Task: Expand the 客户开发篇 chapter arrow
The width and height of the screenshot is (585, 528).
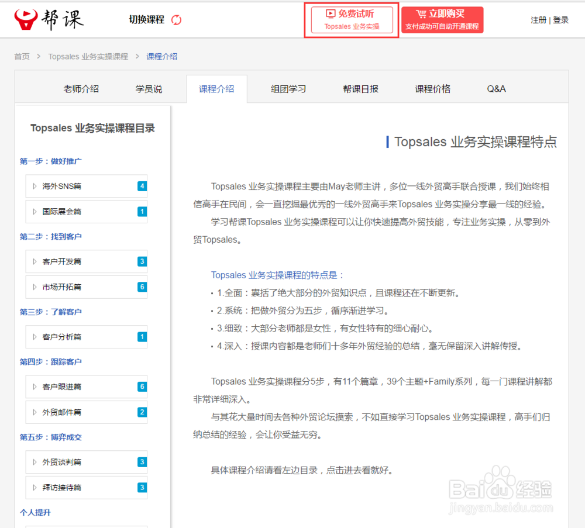Action: [35, 261]
